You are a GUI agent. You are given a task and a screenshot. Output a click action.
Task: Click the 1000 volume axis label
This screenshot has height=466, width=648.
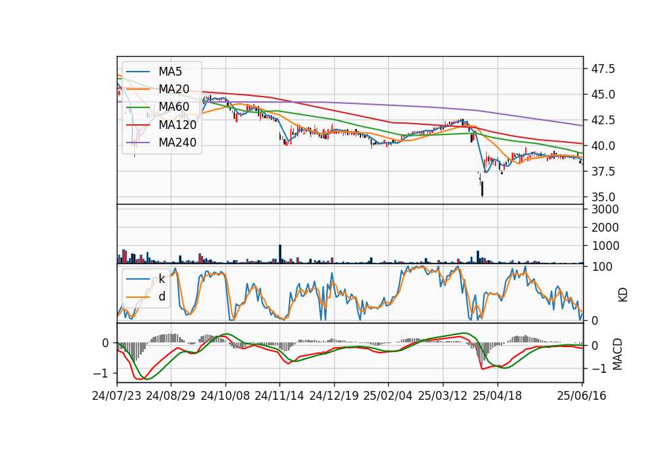(x=605, y=246)
